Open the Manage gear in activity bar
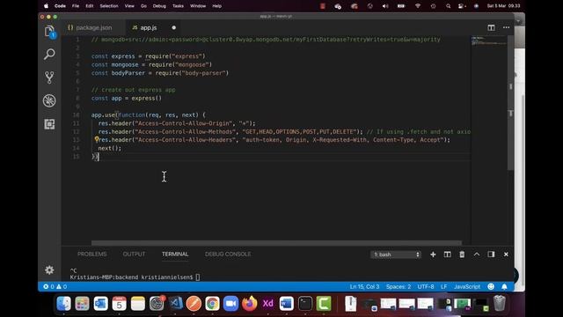This screenshot has height=317, width=563. (x=49, y=270)
